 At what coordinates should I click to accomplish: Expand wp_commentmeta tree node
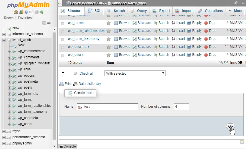(9, 52)
